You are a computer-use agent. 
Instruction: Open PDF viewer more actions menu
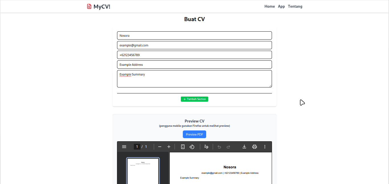(x=265, y=147)
